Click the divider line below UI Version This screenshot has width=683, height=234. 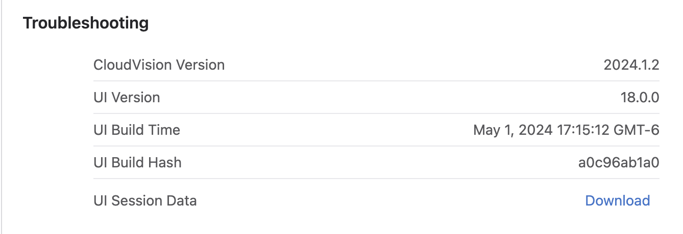pyautogui.click(x=376, y=113)
